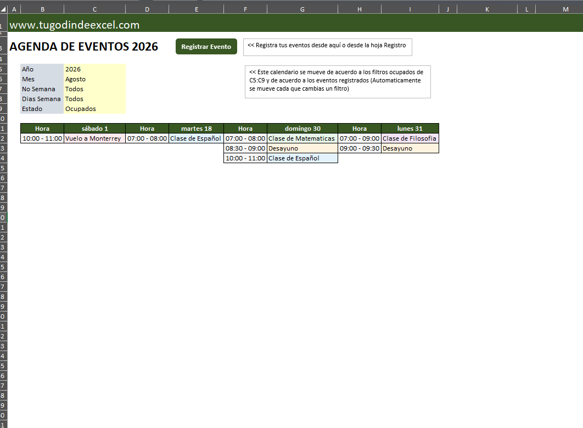Select the sábado 1 header cell
Image resolution: width=583 pixels, height=428 pixels.
point(95,129)
